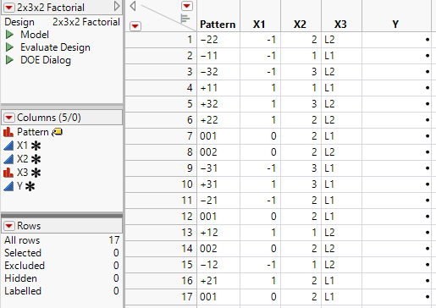Open the columns red triangle in grid corner
436x308 pixels.
pyautogui.click(x=186, y=6)
